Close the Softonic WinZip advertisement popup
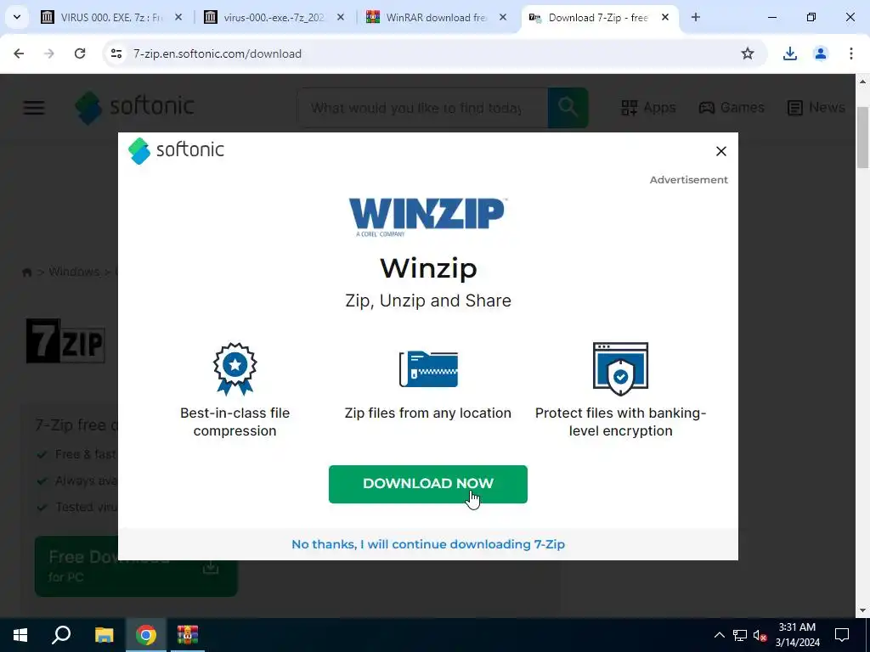 point(720,151)
